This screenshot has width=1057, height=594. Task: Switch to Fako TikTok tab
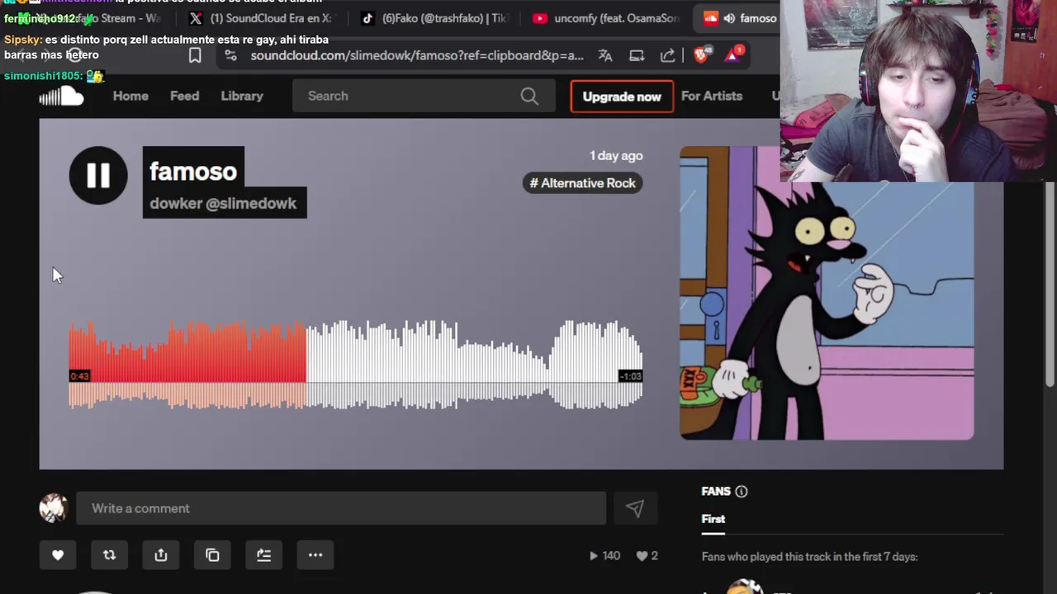pyautogui.click(x=434, y=18)
